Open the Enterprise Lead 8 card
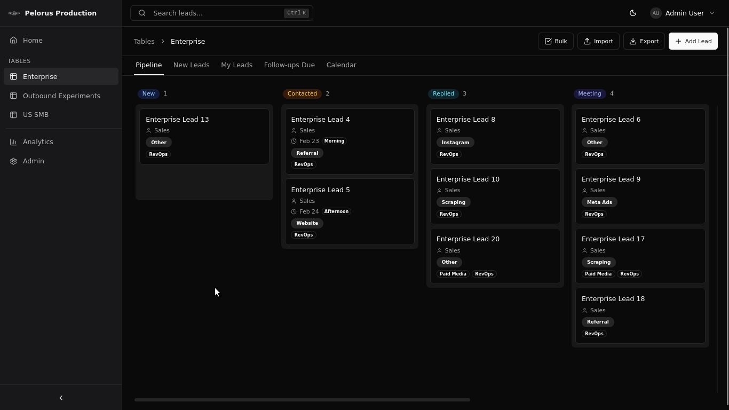The height and width of the screenshot is (410, 729). 495,136
